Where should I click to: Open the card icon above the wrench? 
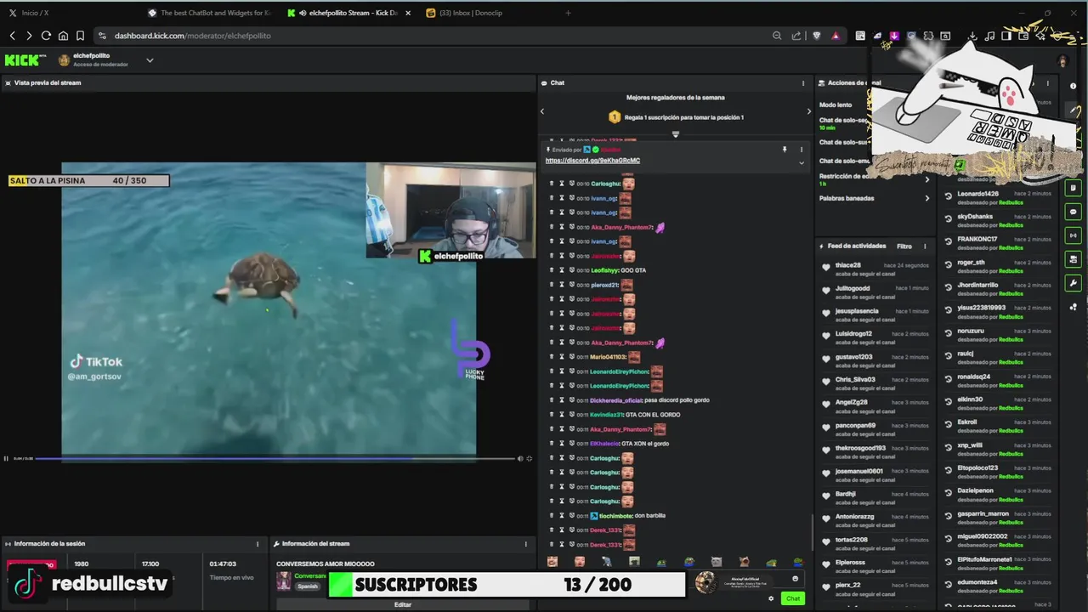click(x=1074, y=259)
